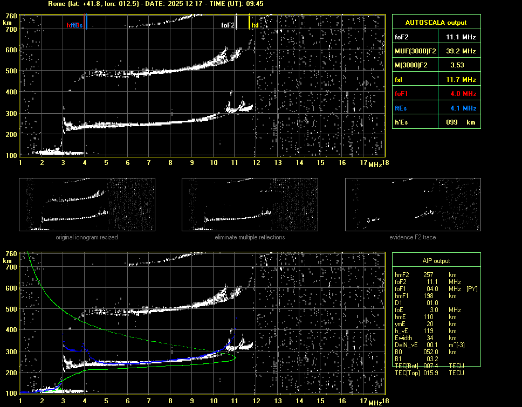Screen dimensions: 522x407
Task: Click the AUTOSCALA output header
Action: click(x=436, y=23)
